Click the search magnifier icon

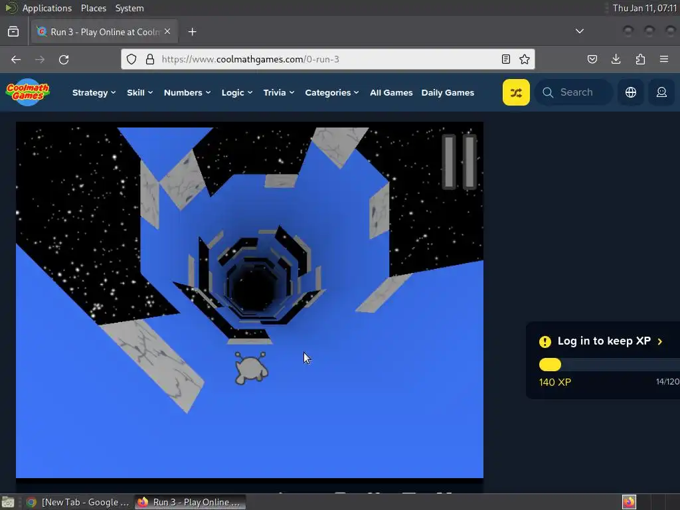tap(548, 92)
